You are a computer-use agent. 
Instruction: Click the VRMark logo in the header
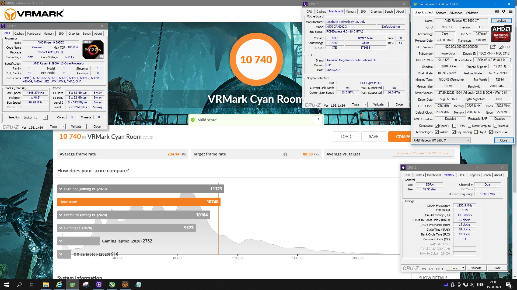pos(34,14)
